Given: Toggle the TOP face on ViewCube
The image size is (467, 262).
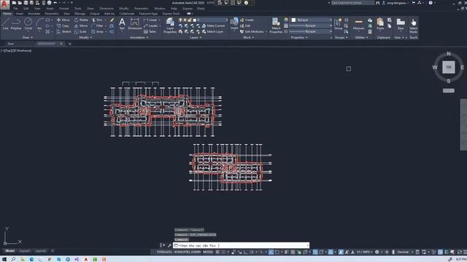Looking at the screenshot, I should pyautogui.click(x=449, y=67).
